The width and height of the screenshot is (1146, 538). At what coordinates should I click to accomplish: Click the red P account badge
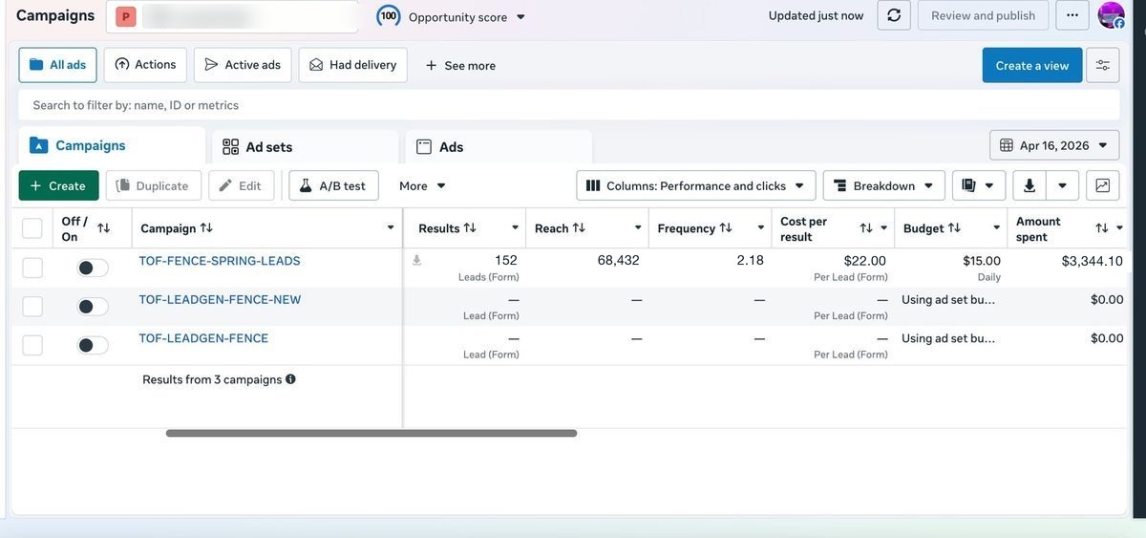click(126, 16)
